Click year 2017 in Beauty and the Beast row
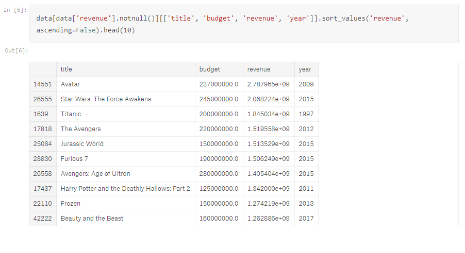Screen dimensions: 465x253 [x=307, y=219]
